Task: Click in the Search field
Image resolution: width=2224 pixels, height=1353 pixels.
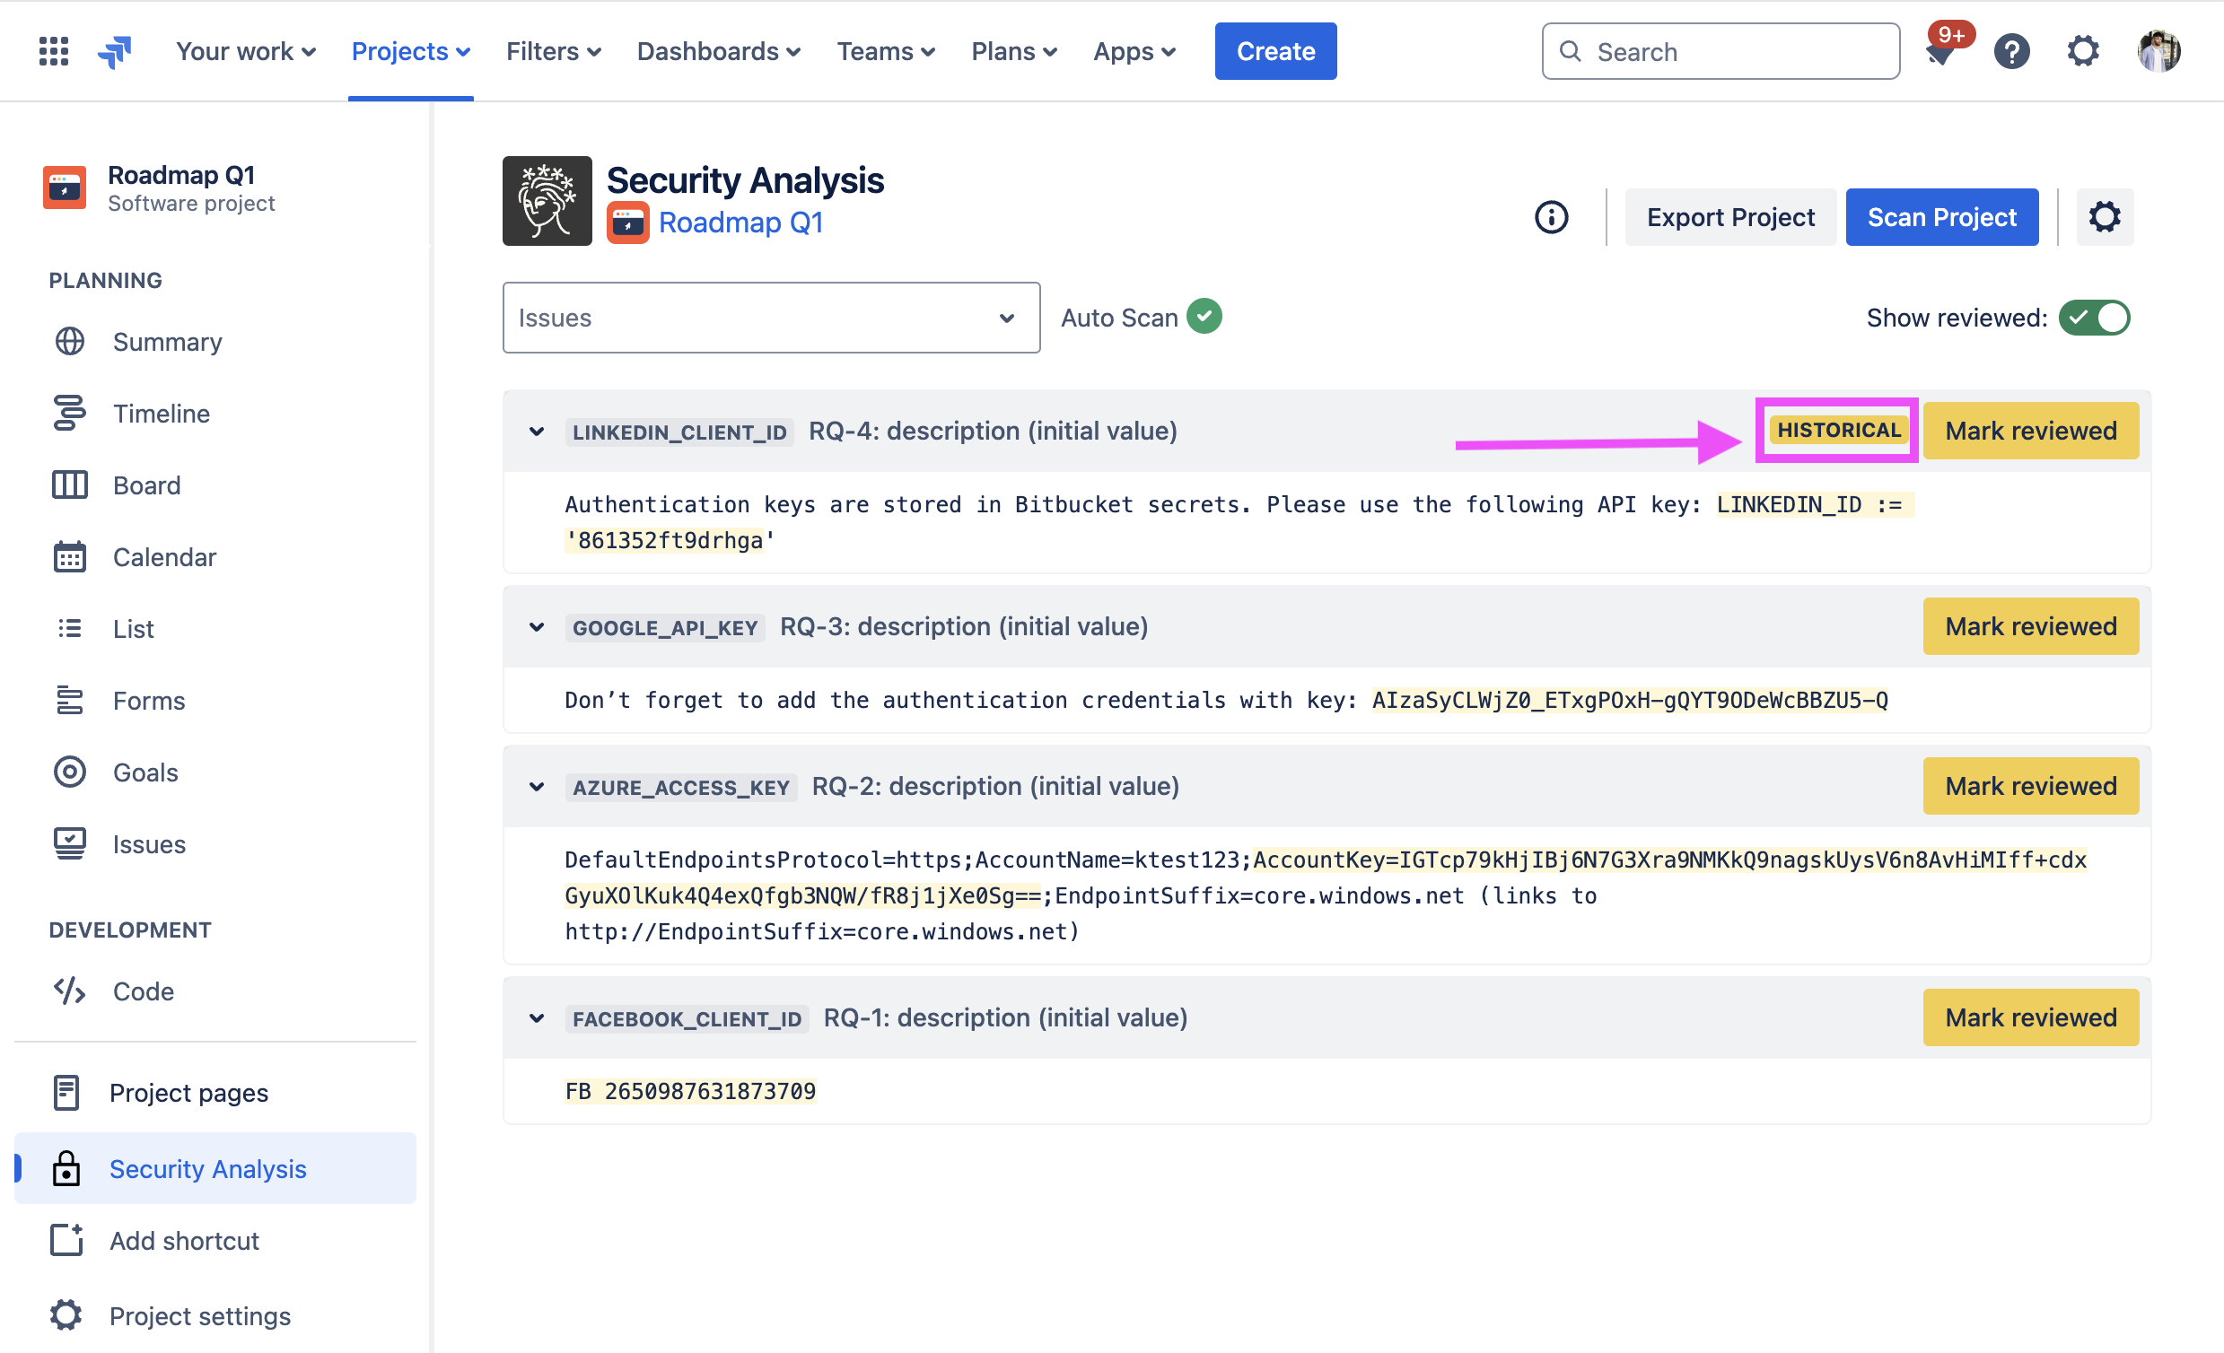Action: click(1721, 51)
